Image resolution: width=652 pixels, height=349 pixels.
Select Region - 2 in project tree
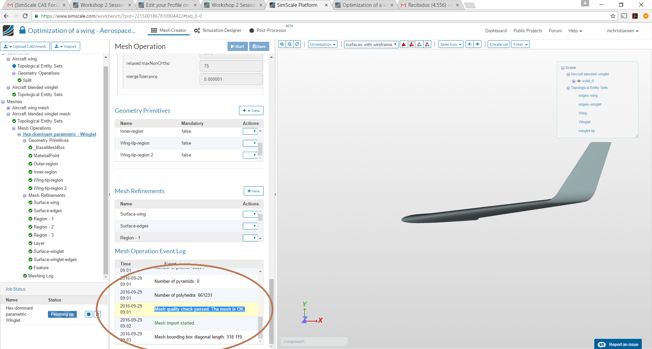pos(43,227)
